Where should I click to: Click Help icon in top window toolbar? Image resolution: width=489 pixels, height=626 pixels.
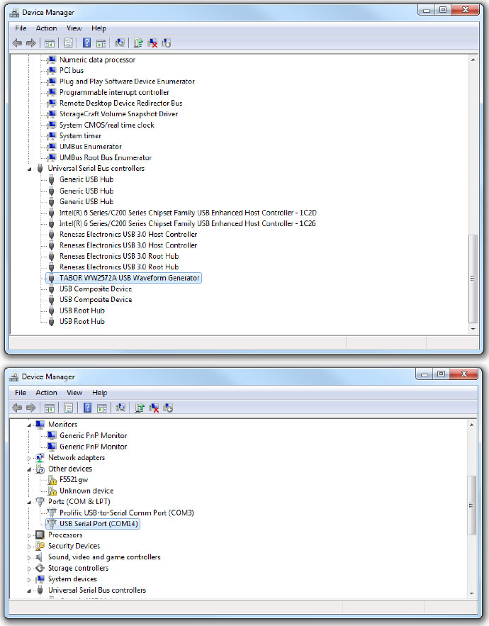(87, 43)
